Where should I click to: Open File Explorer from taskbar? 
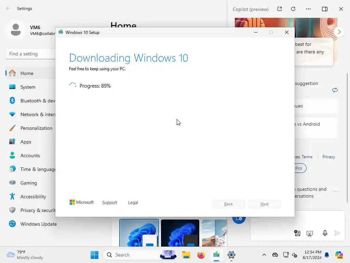pos(186,255)
